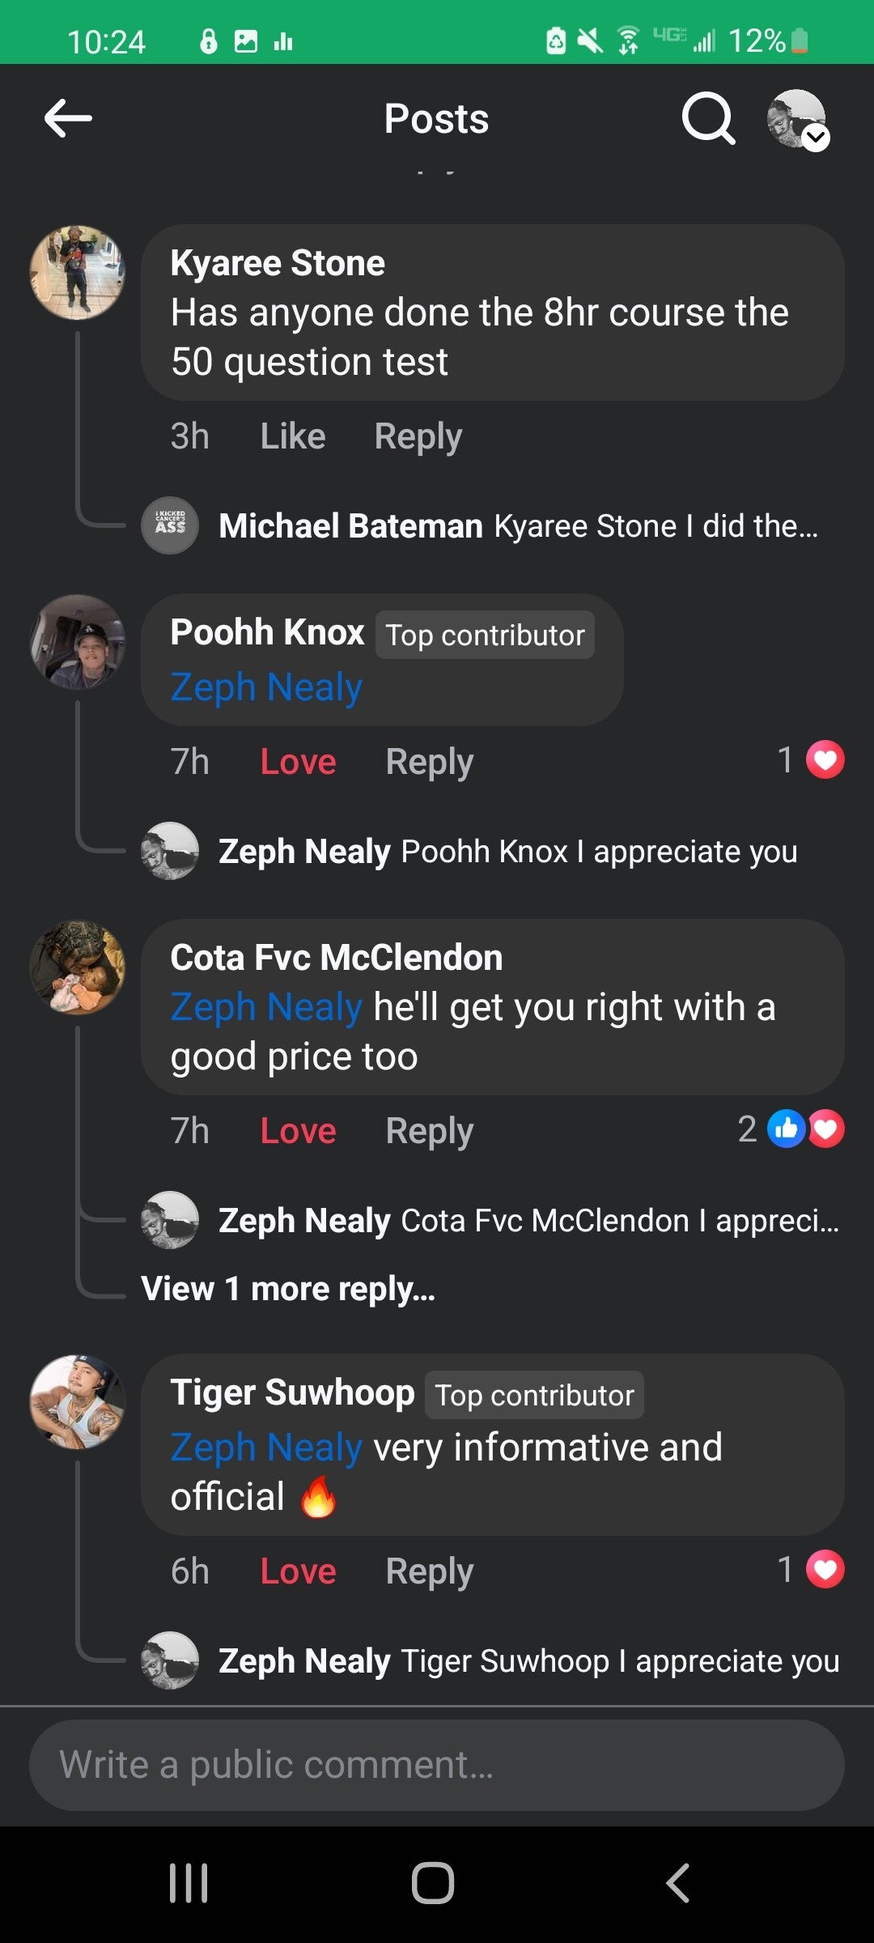This screenshot has width=874, height=1943.
Task: Remove Love from Poohh Knox's comment
Action: pos(298,762)
